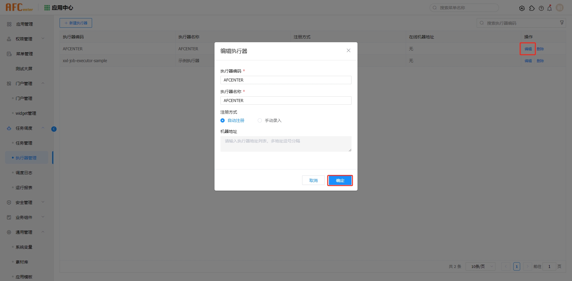Image resolution: width=572 pixels, height=281 pixels.
Task: Open 测试大屏 in the sidebar
Action: tap(24, 69)
